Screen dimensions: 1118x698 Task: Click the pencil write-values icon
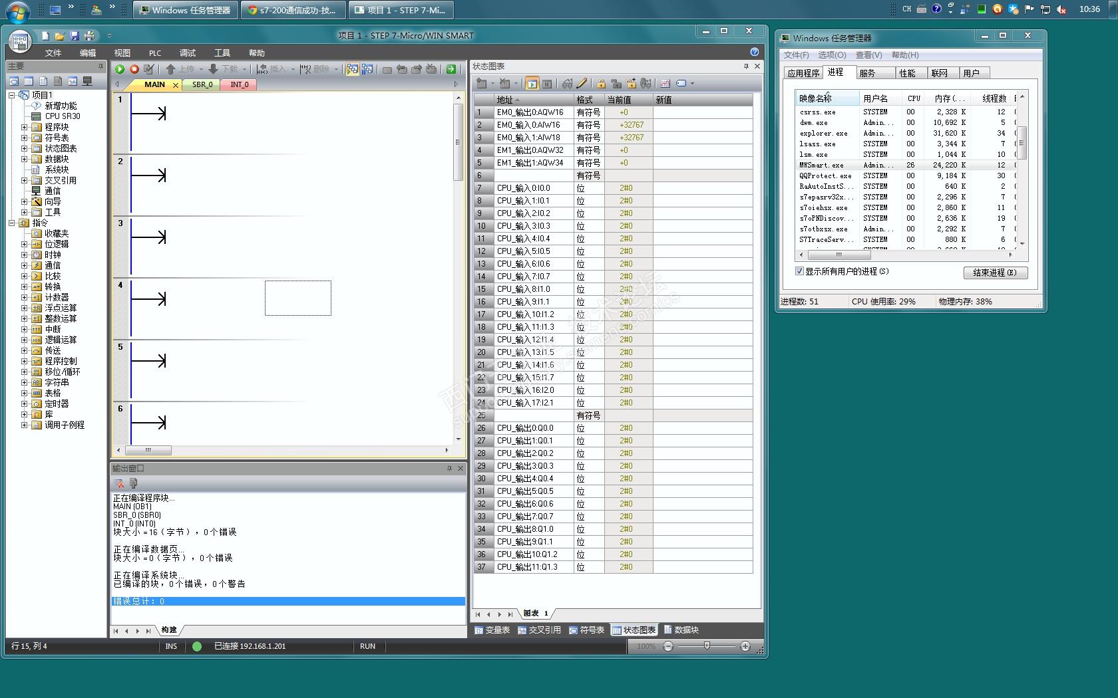(x=582, y=84)
